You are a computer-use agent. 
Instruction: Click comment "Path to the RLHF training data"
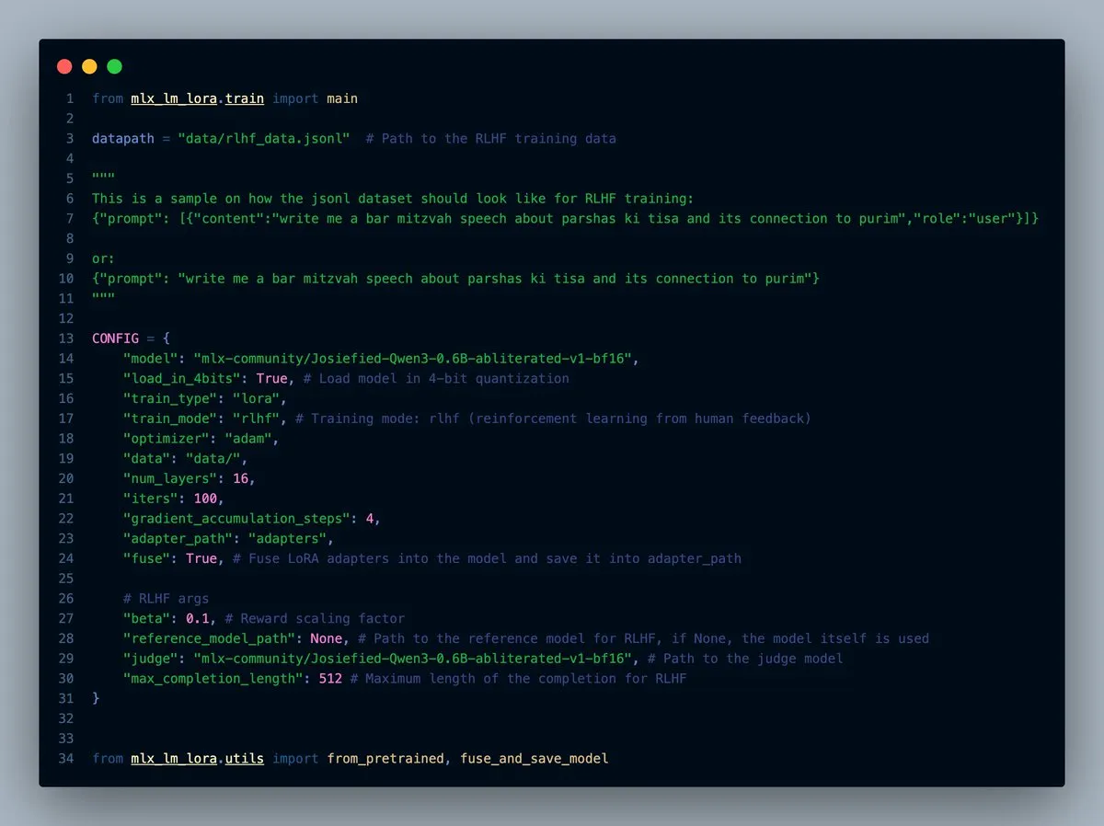[x=490, y=139]
